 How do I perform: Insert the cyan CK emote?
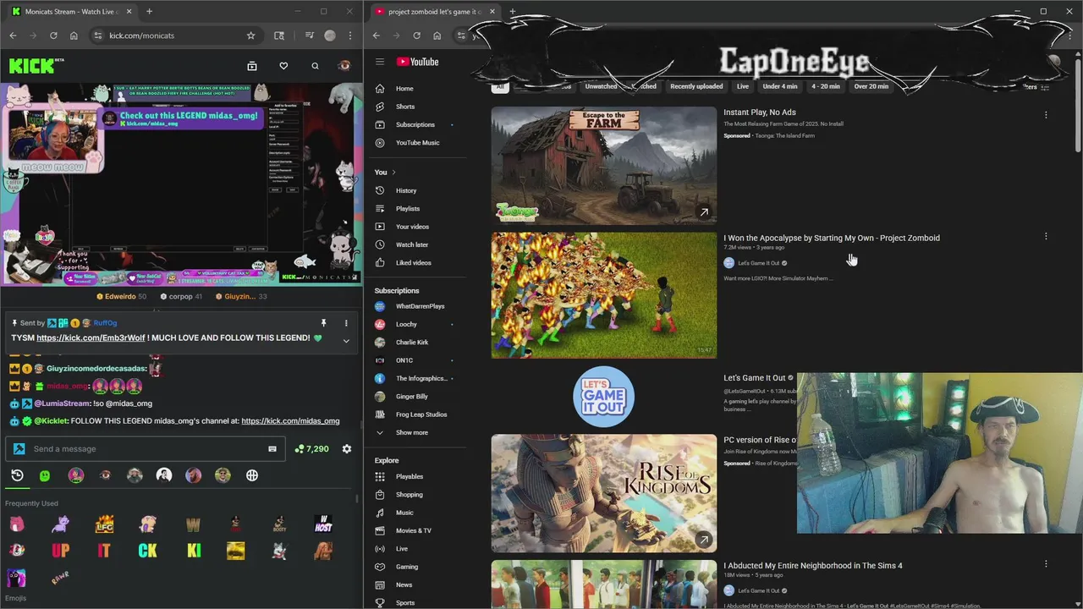(x=148, y=551)
